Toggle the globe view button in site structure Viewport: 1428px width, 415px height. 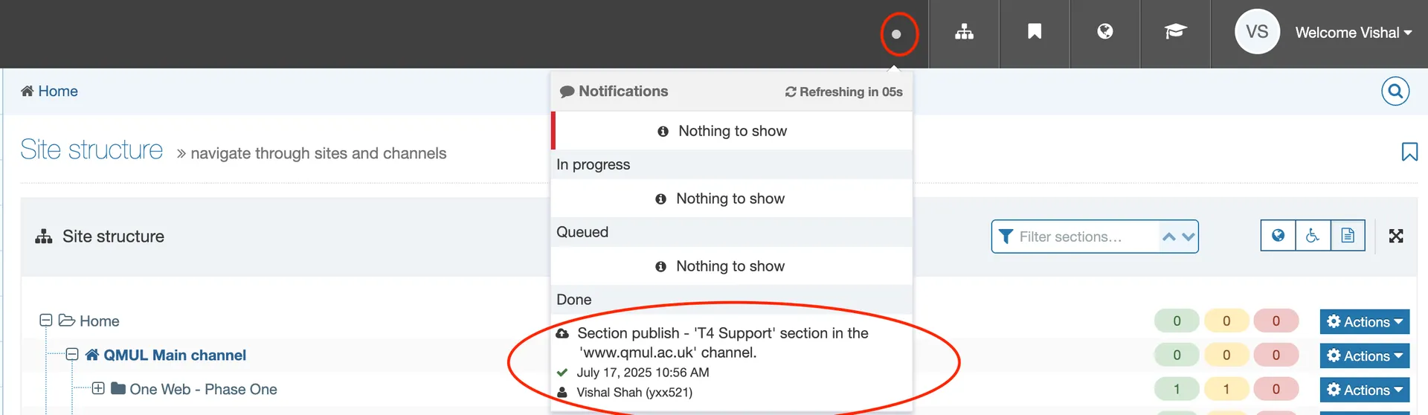click(1278, 236)
